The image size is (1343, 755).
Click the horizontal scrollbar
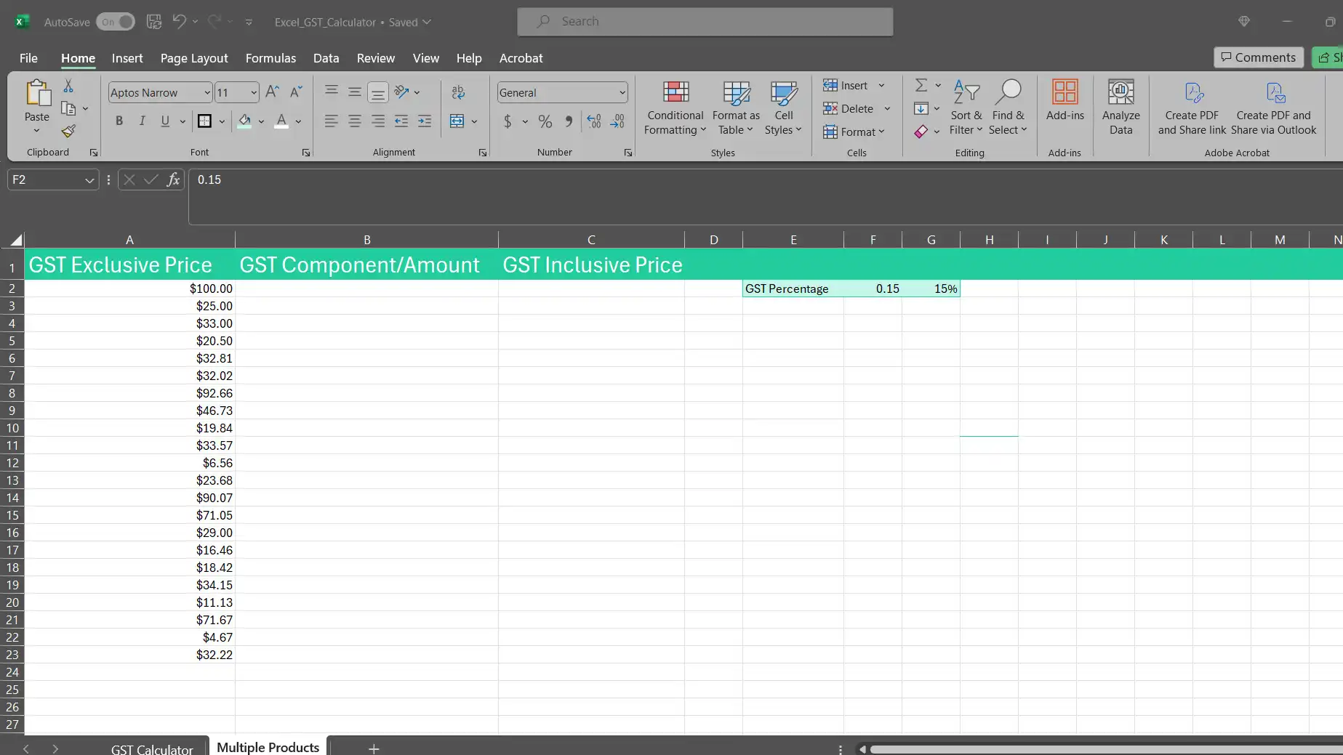coord(1105,749)
